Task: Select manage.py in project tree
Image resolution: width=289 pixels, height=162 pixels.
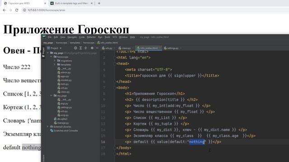Action: (x=61, y=123)
